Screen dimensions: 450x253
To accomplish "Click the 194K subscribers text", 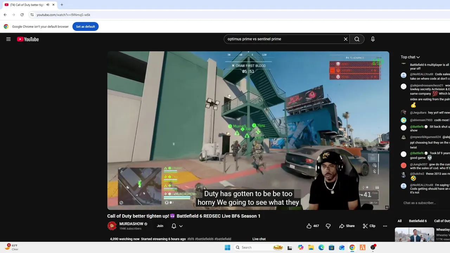I will point(130,229).
